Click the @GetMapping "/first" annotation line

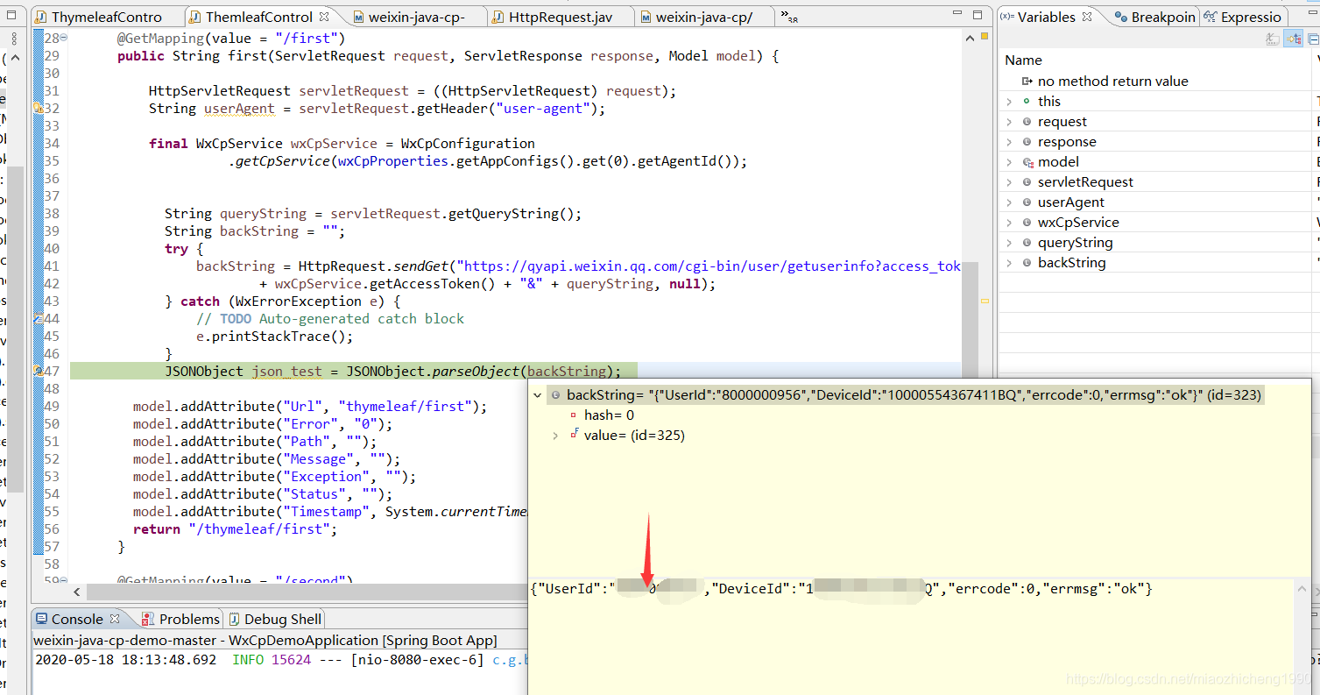coord(231,39)
